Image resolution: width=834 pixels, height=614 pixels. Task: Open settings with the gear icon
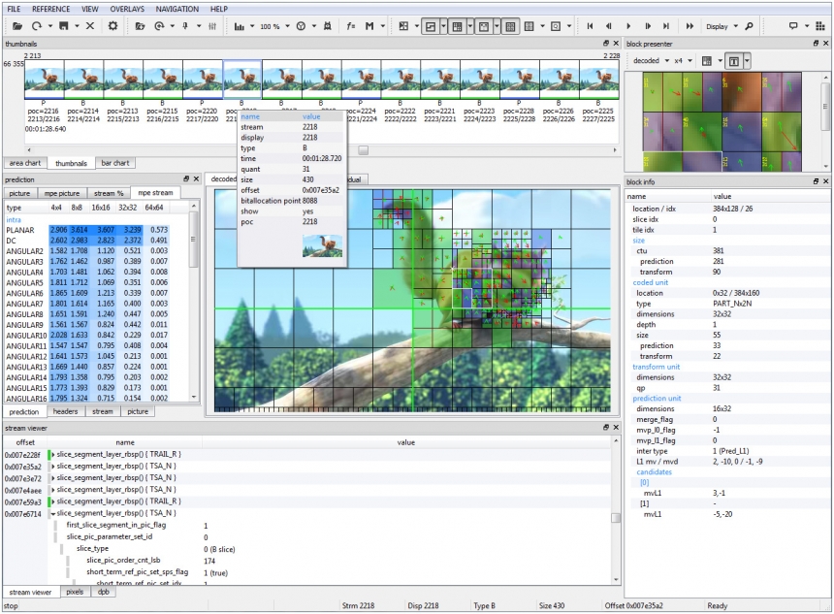(x=112, y=26)
